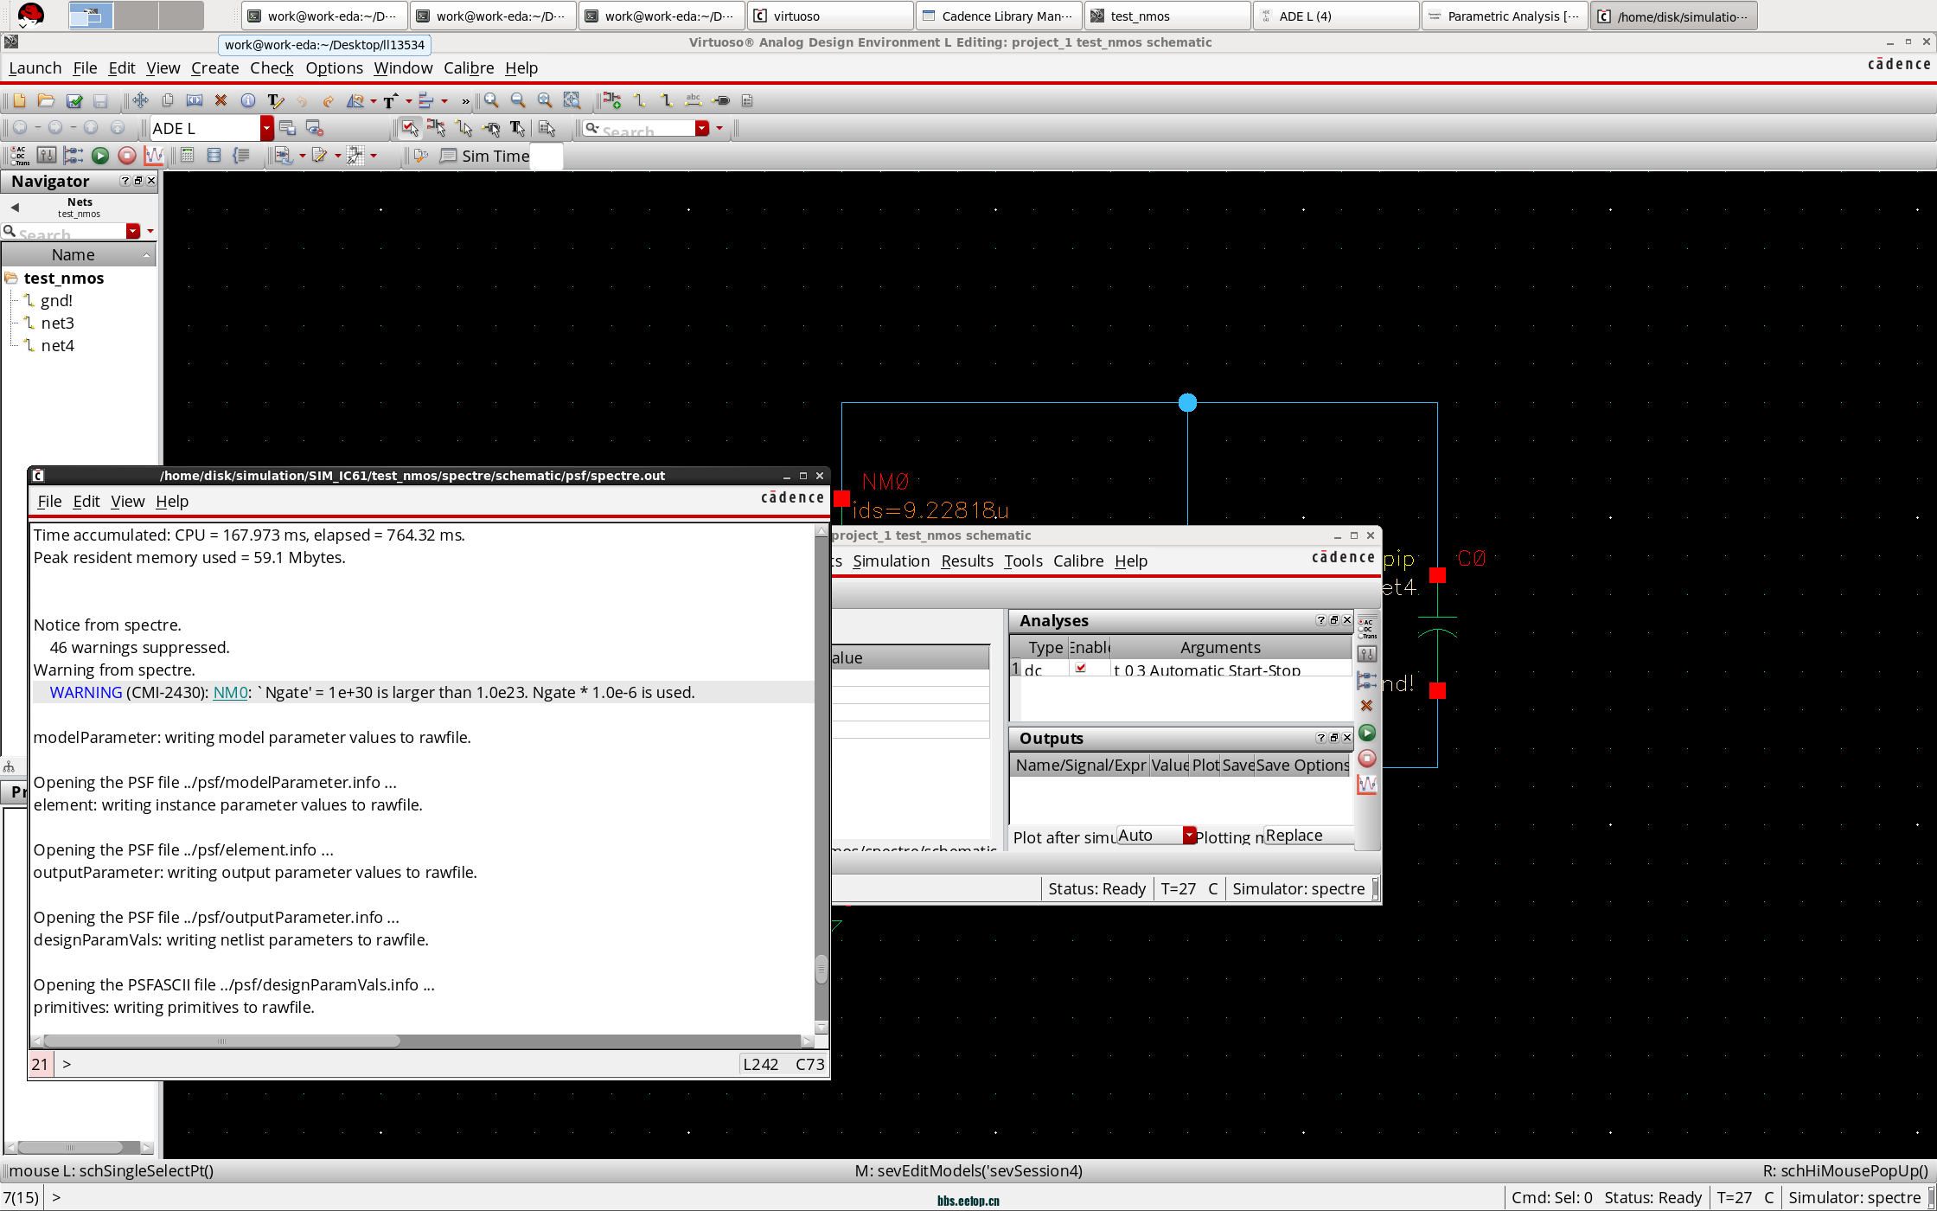Click the Delete X icon in ADE side toolbar

pyautogui.click(x=1367, y=706)
